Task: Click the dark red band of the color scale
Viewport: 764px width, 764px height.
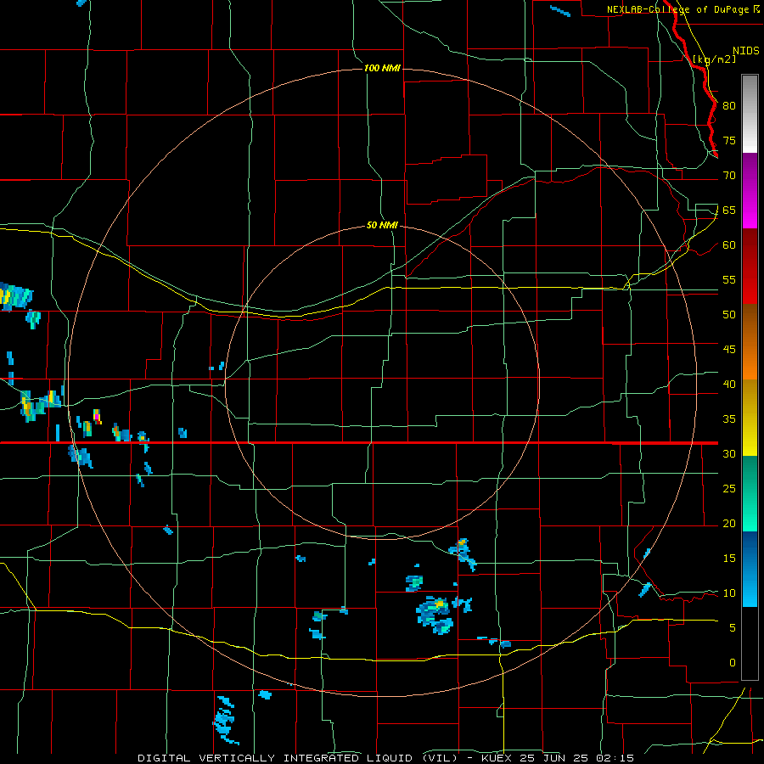Action: [x=750, y=267]
